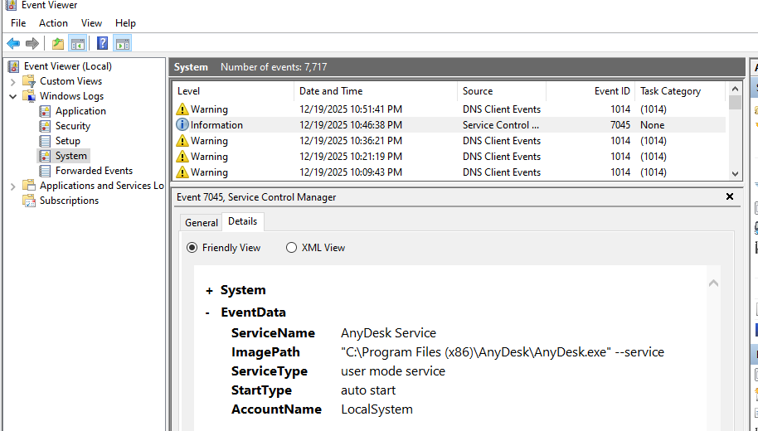Select Subscriptions in tree

pyautogui.click(x=69, y=201)
